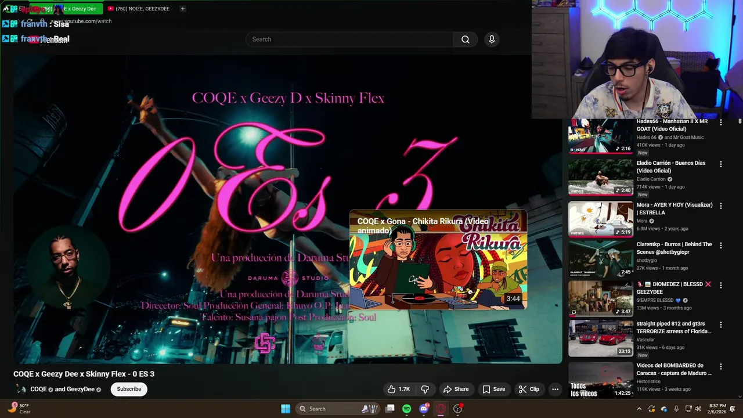The width and height of the screenshot is (743, 418).
Task: Open Videos del BOMBARDEO de Caracas thumbnail
Action: 601,380
